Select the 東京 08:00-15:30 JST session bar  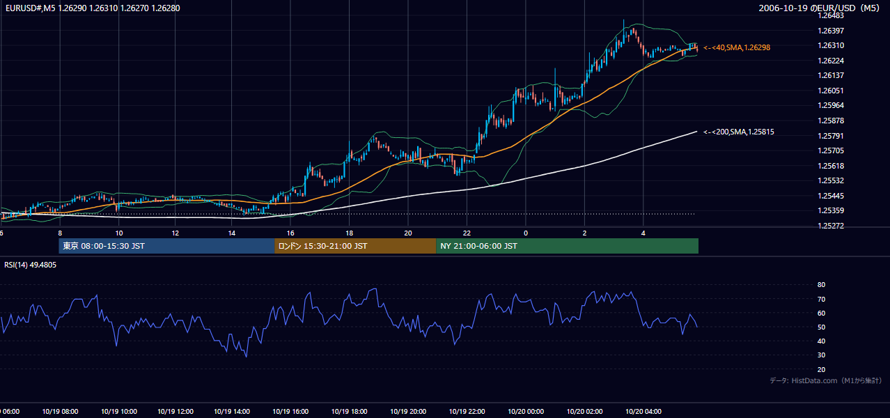[167, 246]
